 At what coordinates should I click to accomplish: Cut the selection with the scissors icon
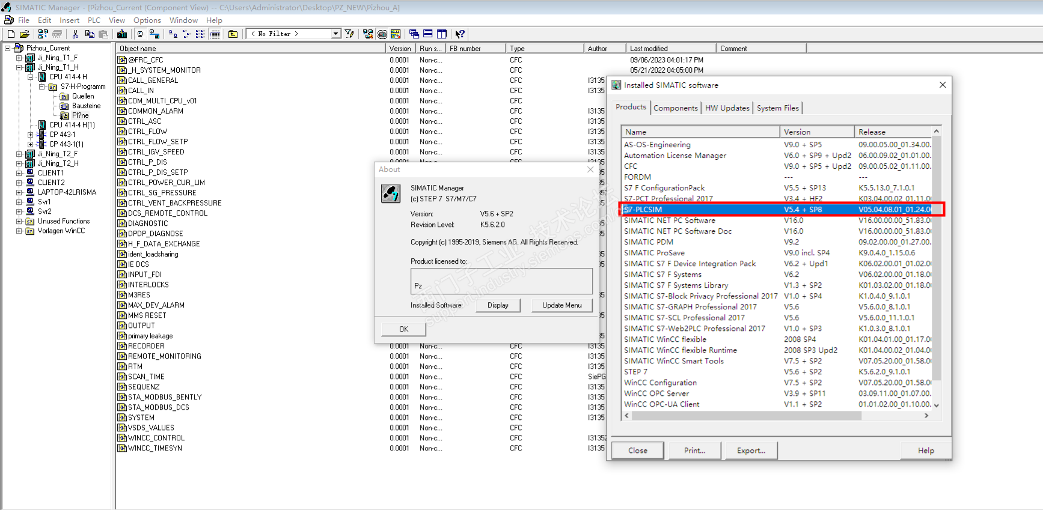point(76,34)
